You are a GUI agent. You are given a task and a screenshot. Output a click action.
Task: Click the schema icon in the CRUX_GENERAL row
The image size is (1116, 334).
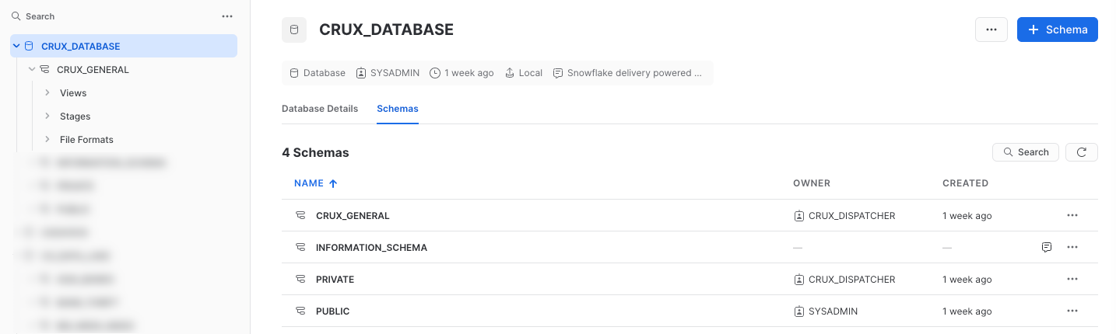pyautogui.click(x=300, y=215)
